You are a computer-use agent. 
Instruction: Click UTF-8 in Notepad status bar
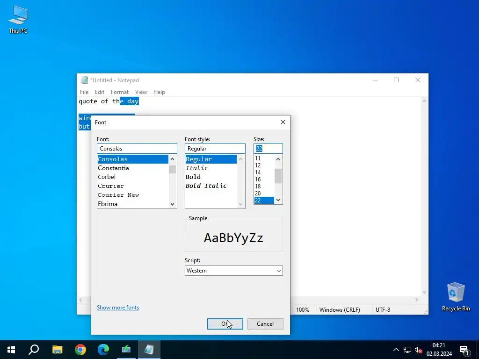[x=383, y=309]
